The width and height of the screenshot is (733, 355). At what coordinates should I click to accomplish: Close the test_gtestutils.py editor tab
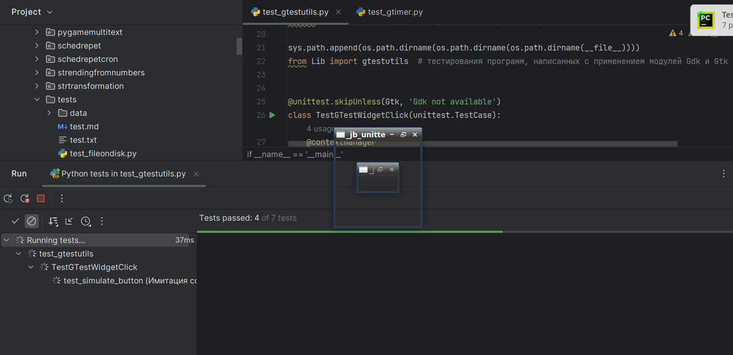click(338, 12)
